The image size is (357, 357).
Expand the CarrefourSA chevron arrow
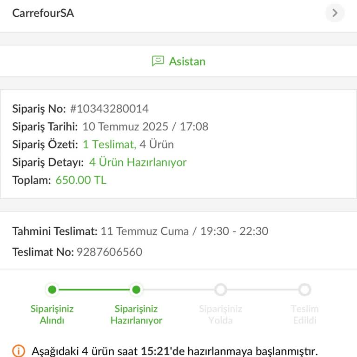click(335, 13)
